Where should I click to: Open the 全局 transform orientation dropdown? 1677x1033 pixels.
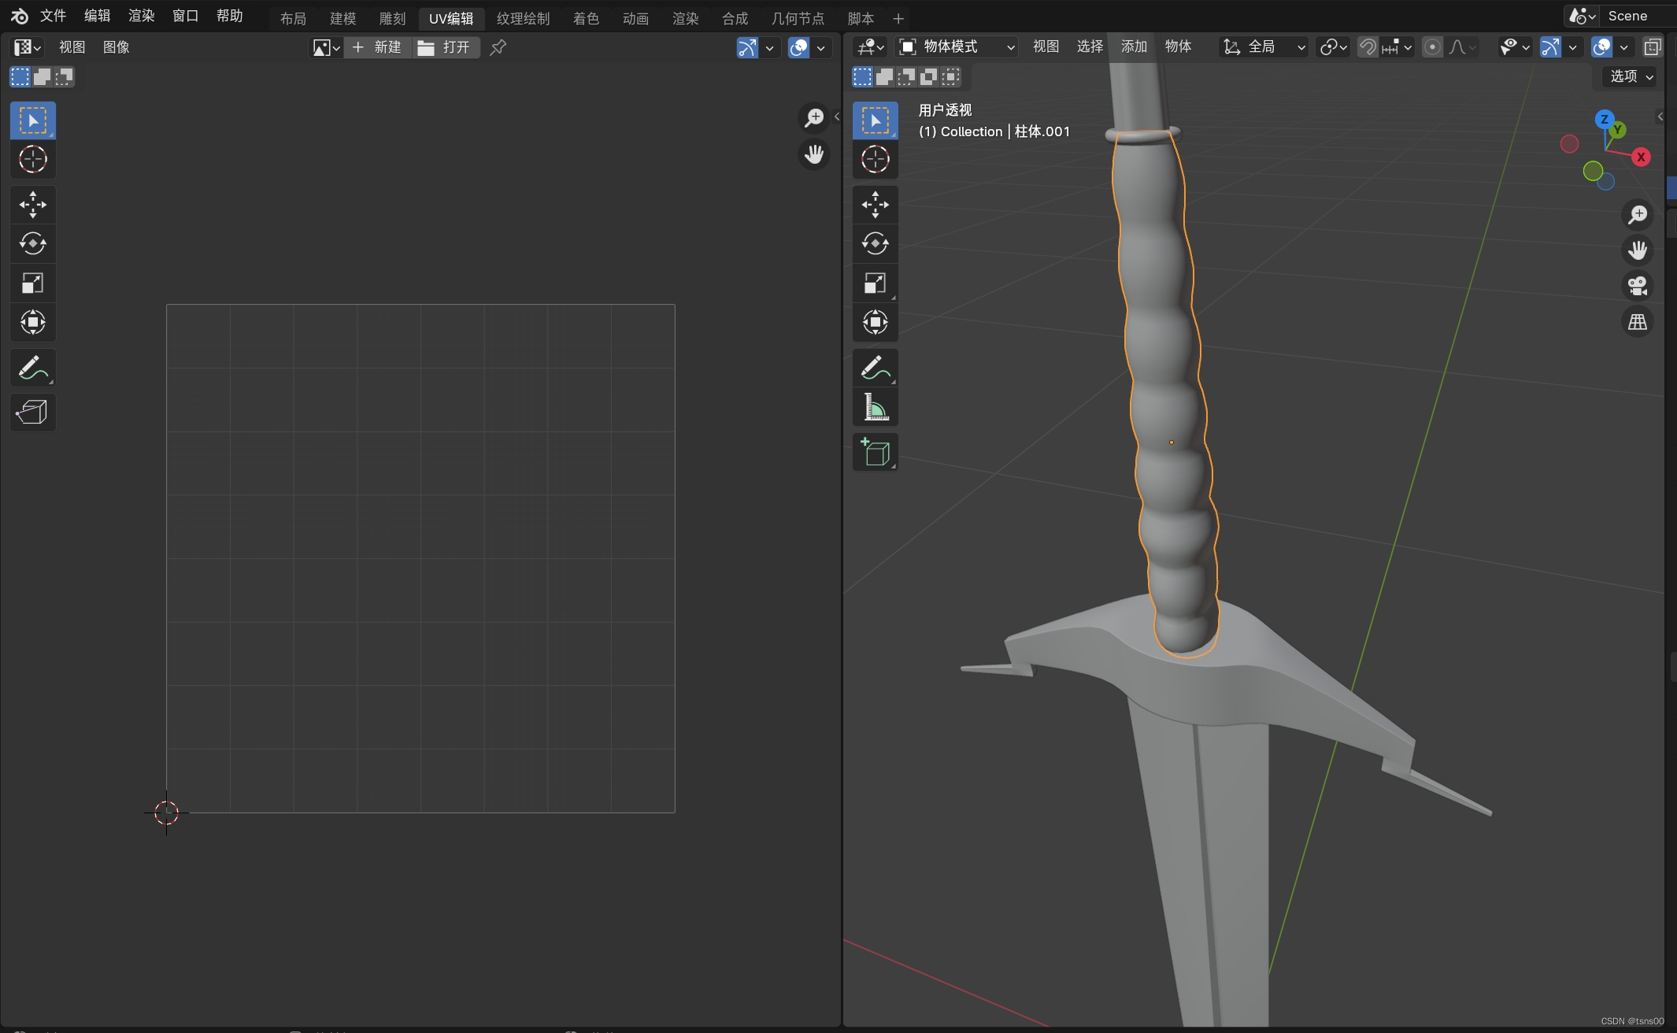pyautogui.click(x=1264, y=47)
